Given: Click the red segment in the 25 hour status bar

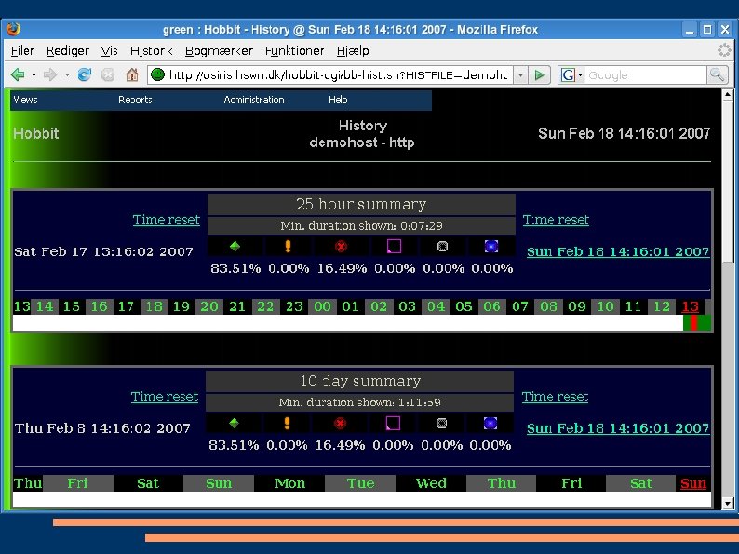Looking at the screenshot, I should [x=693, y=323].
